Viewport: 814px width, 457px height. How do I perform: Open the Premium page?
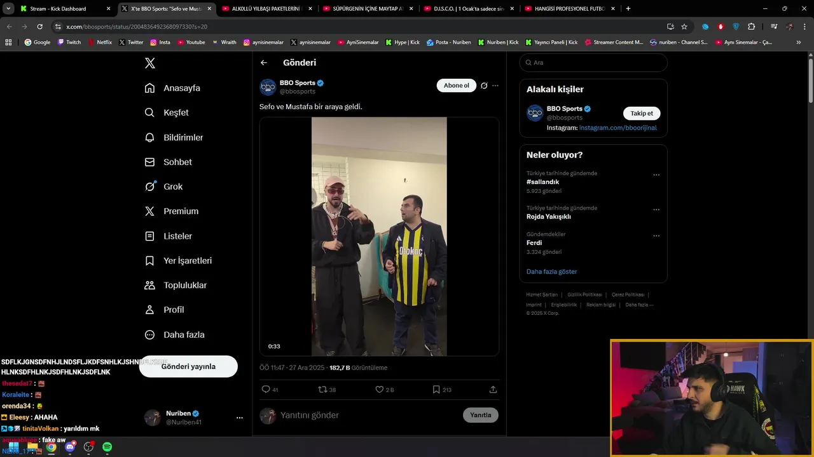172,211
